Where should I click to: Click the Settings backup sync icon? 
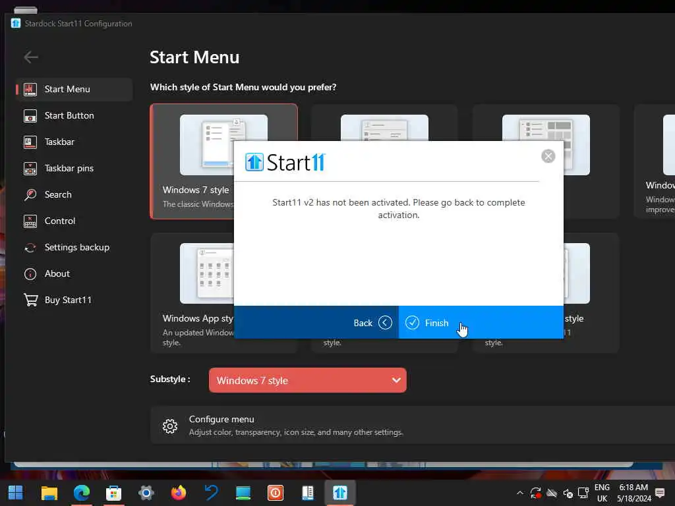coord(30,248)
